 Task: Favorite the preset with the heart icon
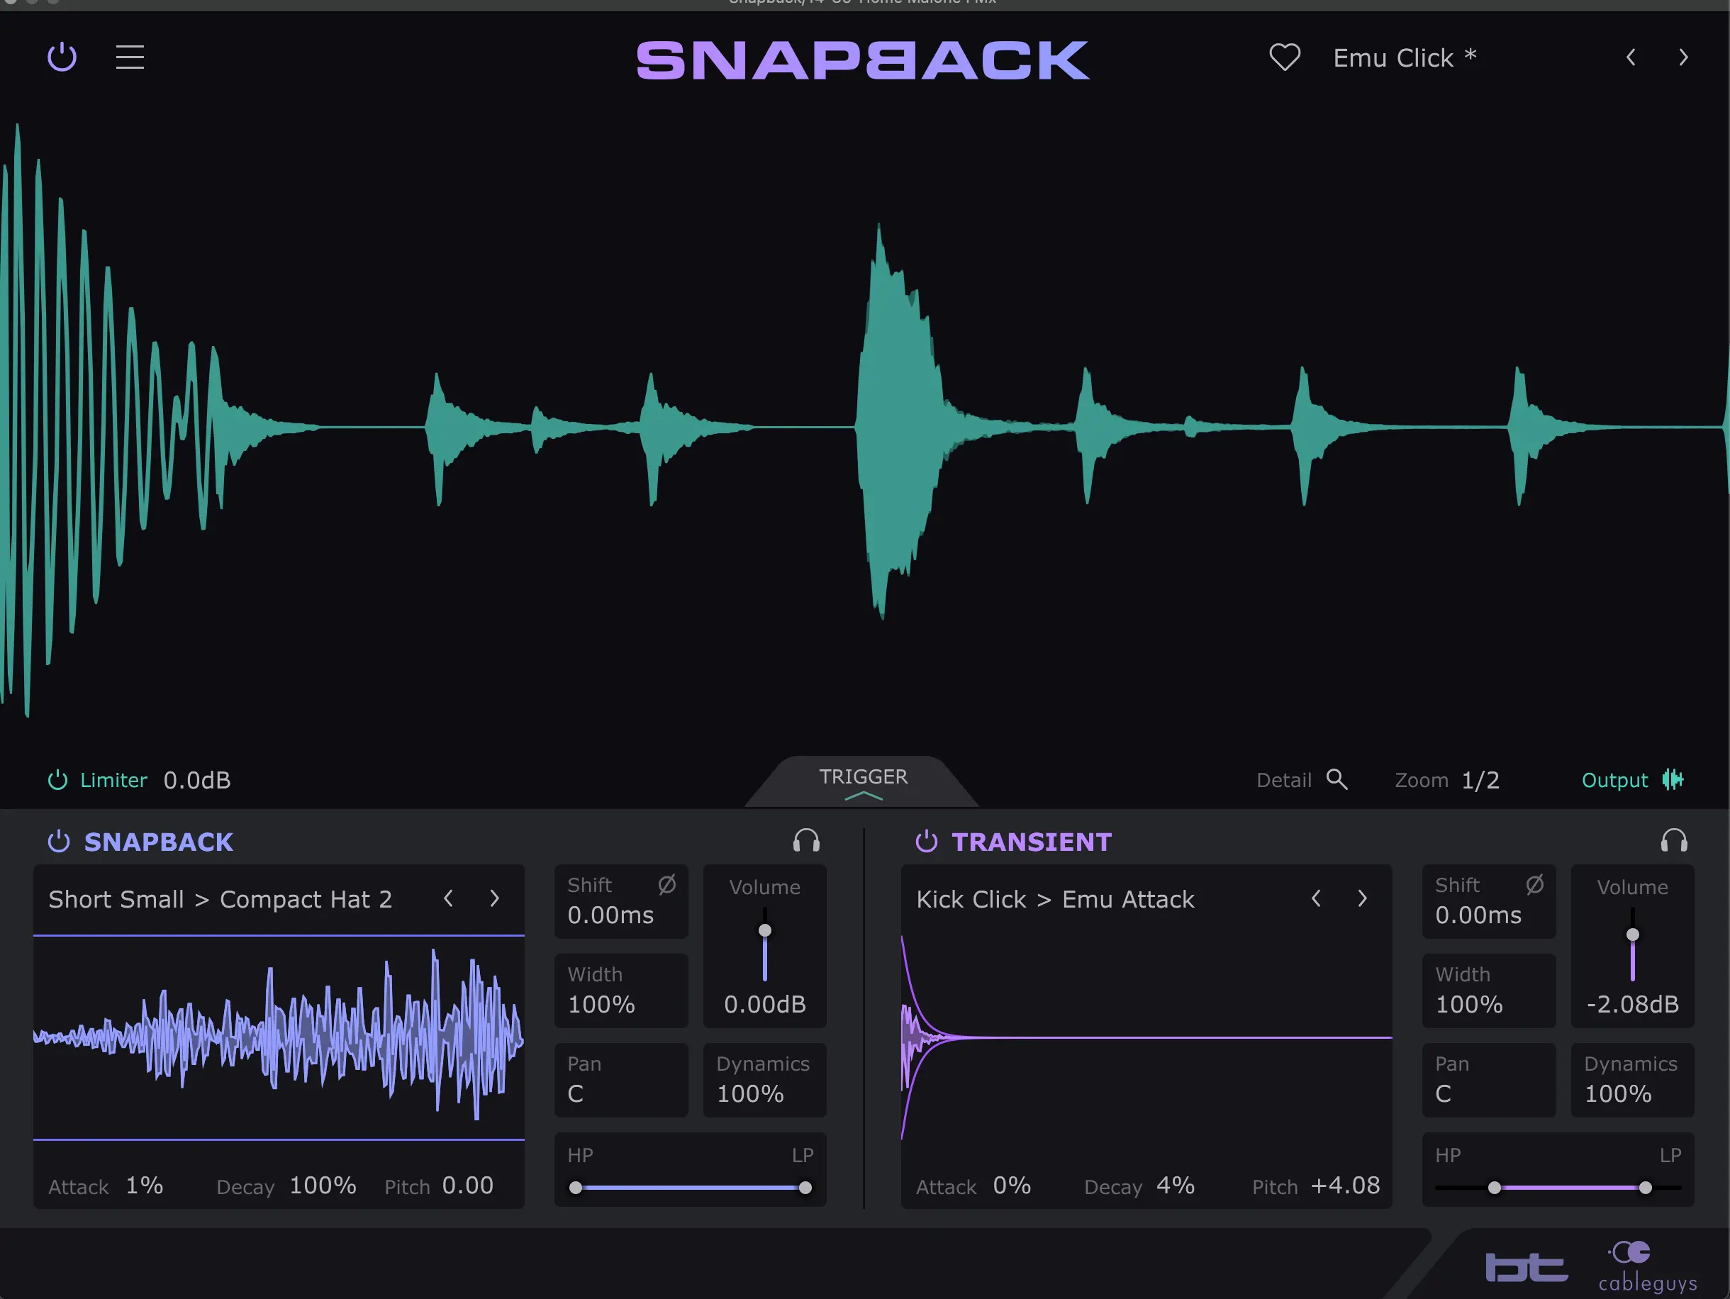coord(1285,56)
